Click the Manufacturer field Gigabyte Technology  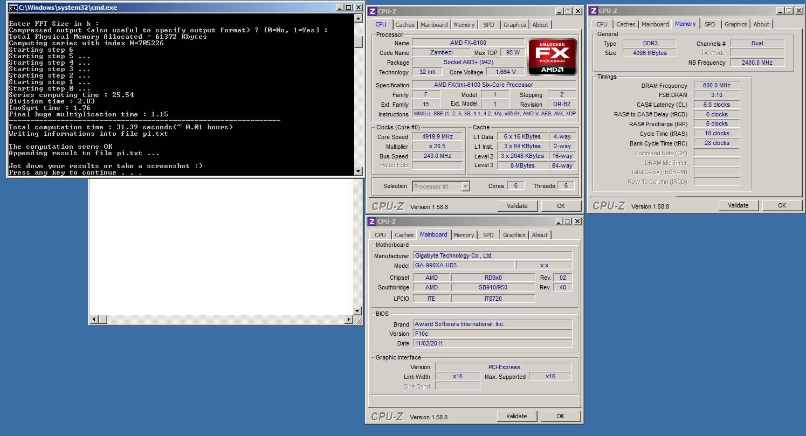(492, 255)
